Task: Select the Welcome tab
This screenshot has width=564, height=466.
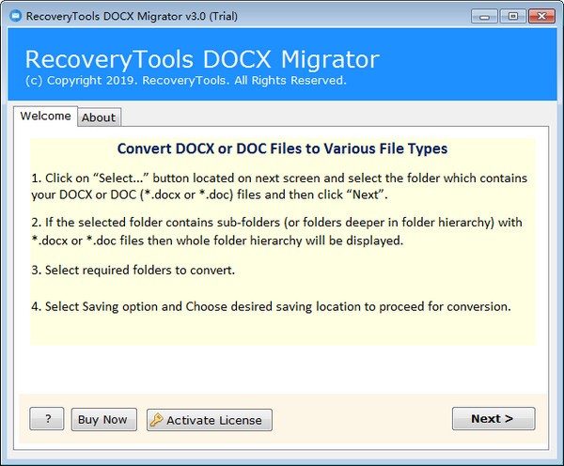Action: pos(45,116)
